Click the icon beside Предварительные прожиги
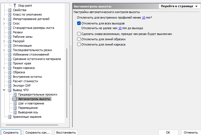Screen dimensions: 201x135 (15, 94)
